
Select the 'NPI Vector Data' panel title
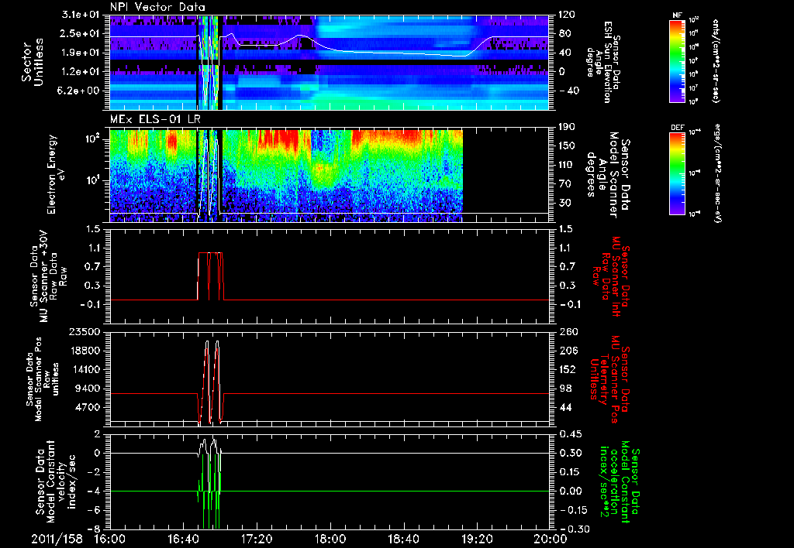157,7
